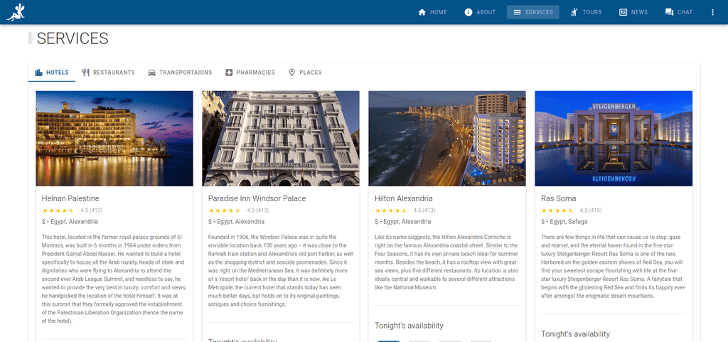The width and height of the screenshot is (728, 342).
Task: Click the menu-lines icon beside SERVICES
Action: point(518,12)
